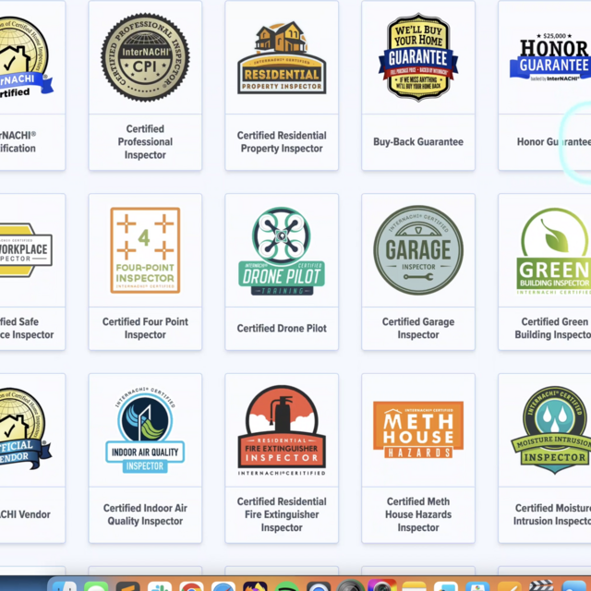Select the "Certified Four Point Inspector" caption
The width and height of the screenshot is (591, 591).
click(x=145, y=329)
